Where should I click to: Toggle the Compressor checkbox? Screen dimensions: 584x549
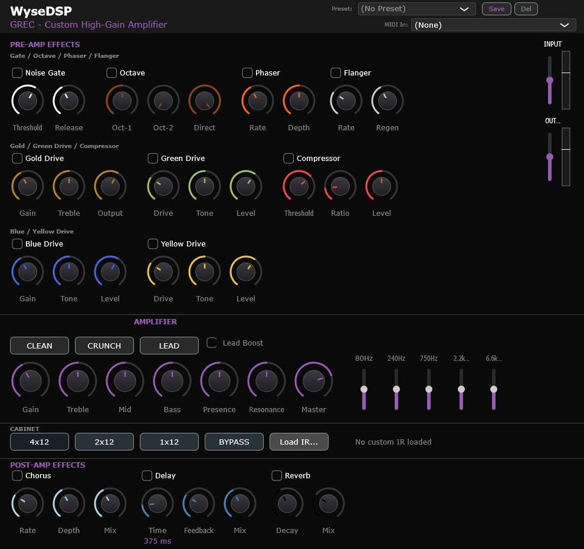pyautogui.click(x=288, y=158)
